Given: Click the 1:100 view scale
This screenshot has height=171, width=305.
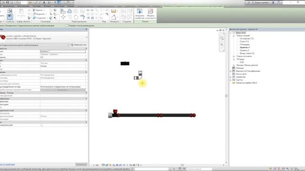Looking at the screenshot, I should point(96,165).
